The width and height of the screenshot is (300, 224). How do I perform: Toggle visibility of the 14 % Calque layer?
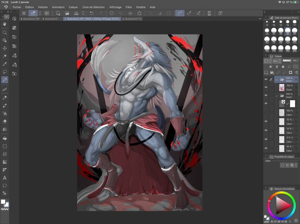(x=266, y=130)
